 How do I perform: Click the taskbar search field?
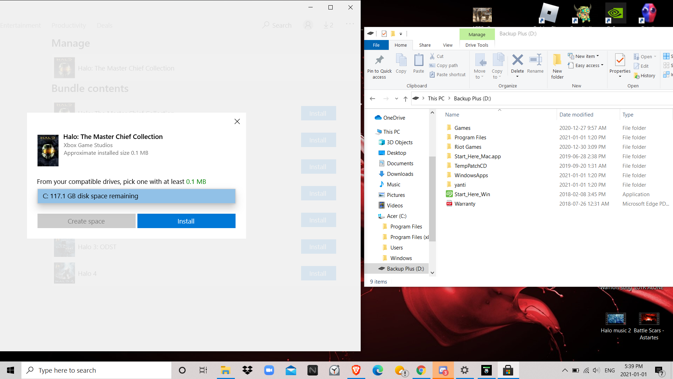pyautogui.click(x=96, y=370)
